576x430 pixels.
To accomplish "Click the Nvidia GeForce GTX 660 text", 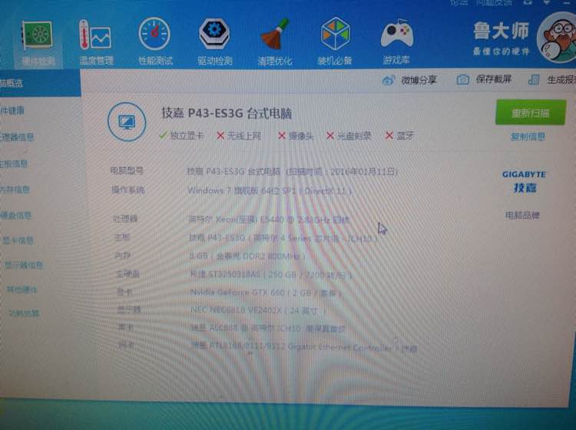I will tap(266, 293).
